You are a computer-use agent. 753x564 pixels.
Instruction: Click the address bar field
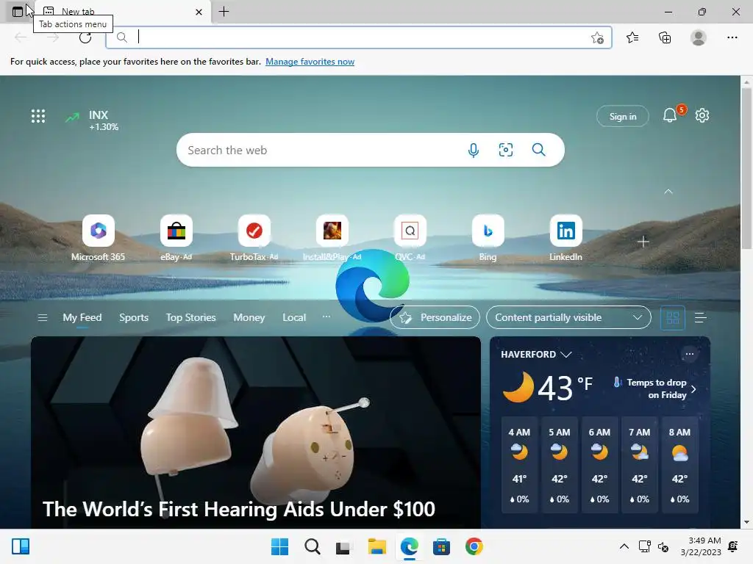(359, 37)
